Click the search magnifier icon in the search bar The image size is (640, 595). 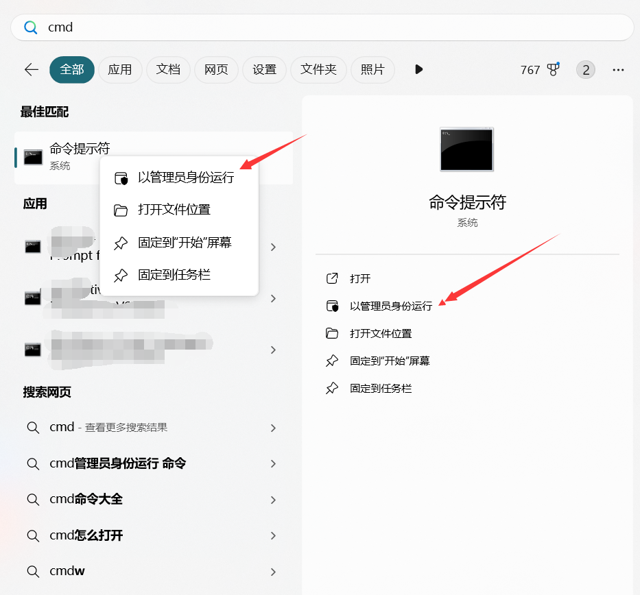[x=30, y=27]
